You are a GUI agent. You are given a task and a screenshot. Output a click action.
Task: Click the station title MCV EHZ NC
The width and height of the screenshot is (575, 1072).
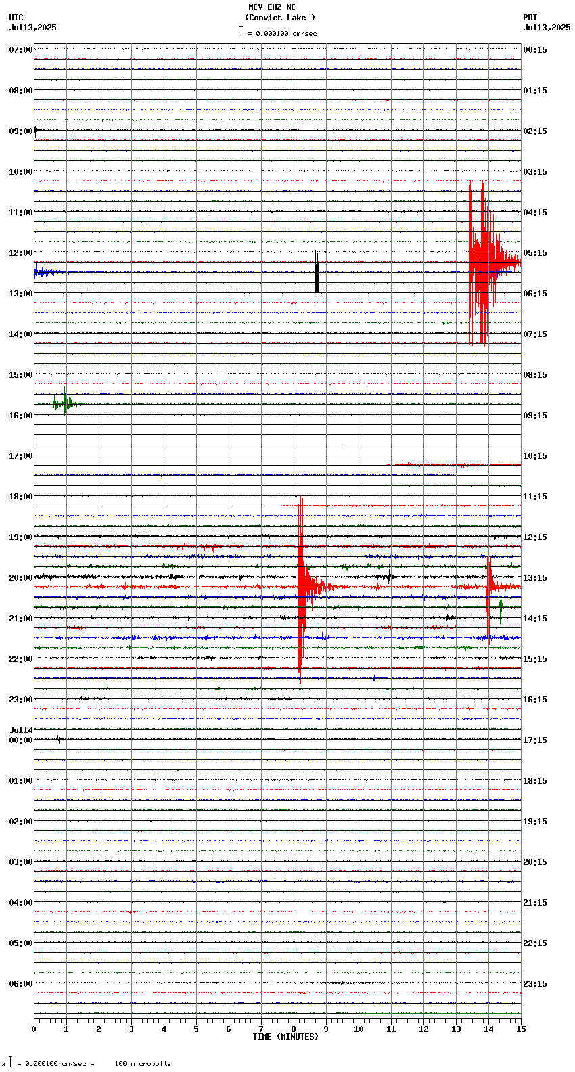[x=272, y=7]
